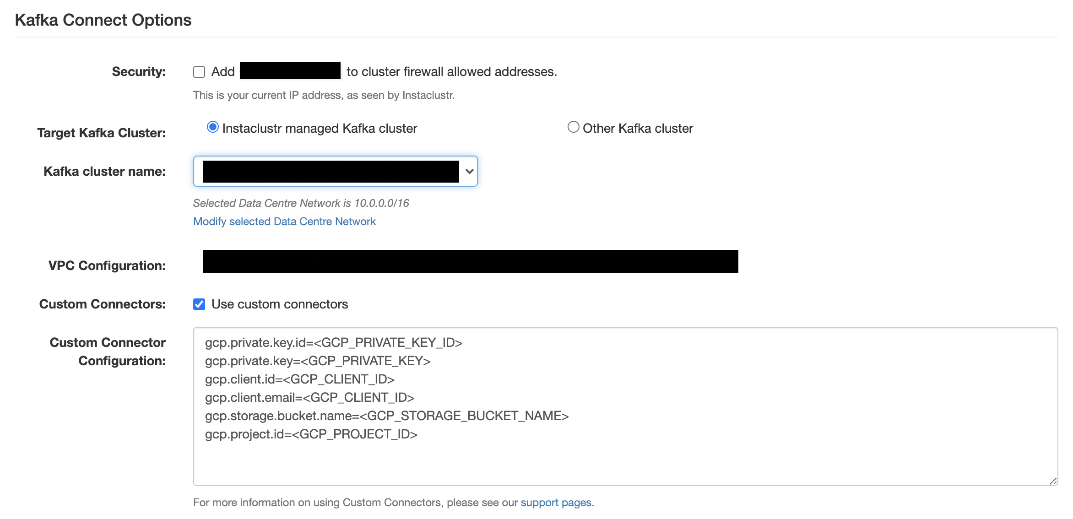
Task: Place cursor on the gcp.project.id line
Action: 311,434
